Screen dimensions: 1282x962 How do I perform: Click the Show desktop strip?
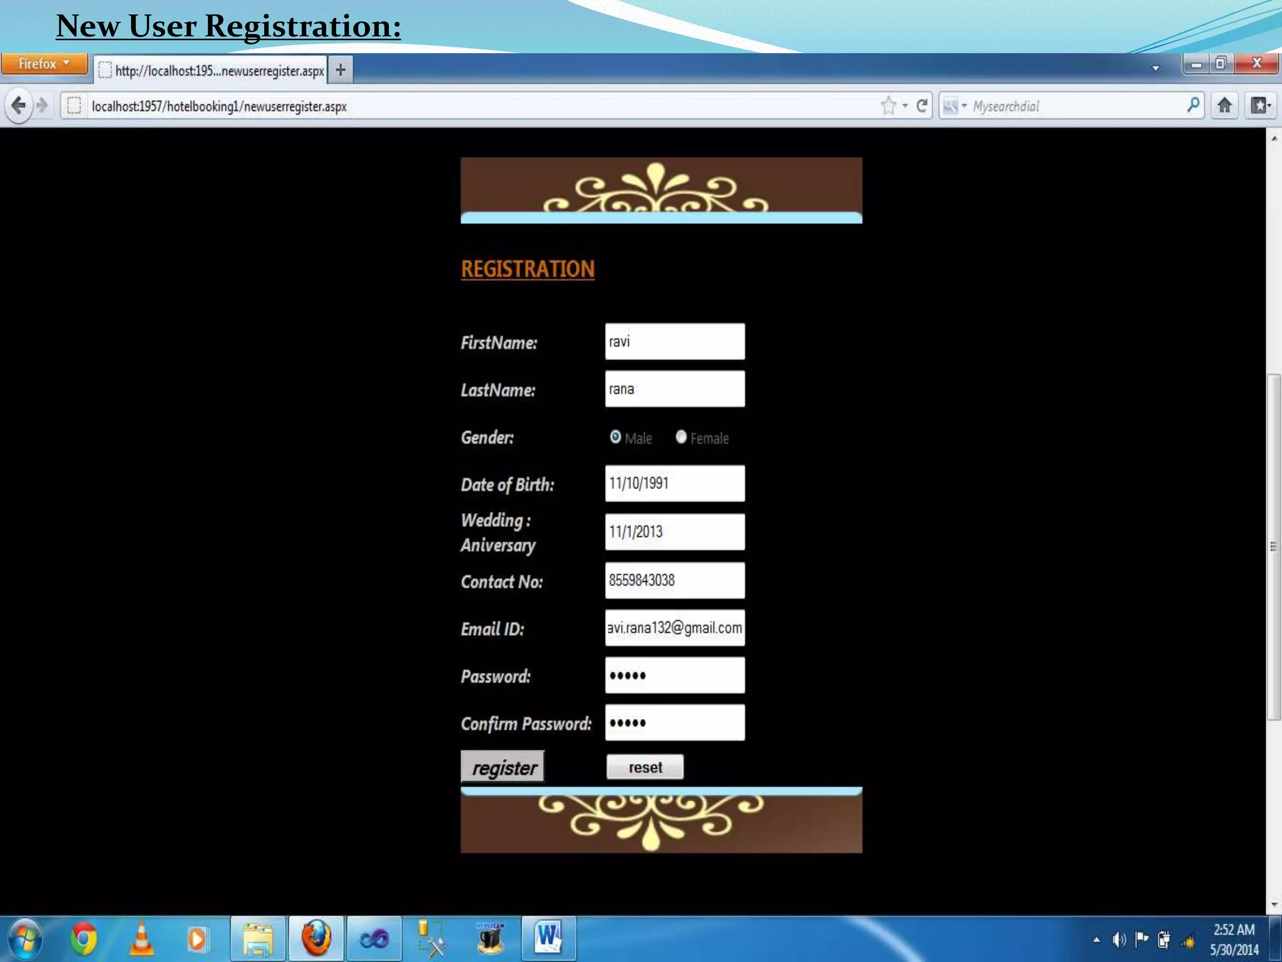pos(1275,939)
